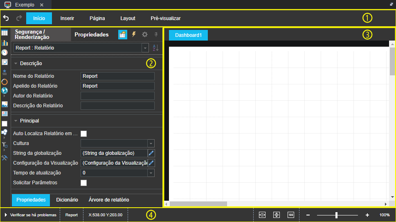Select the Region map globe icon
Image resolution: width=396 pixels, height=222 pixels.
[x=4, y=91]
